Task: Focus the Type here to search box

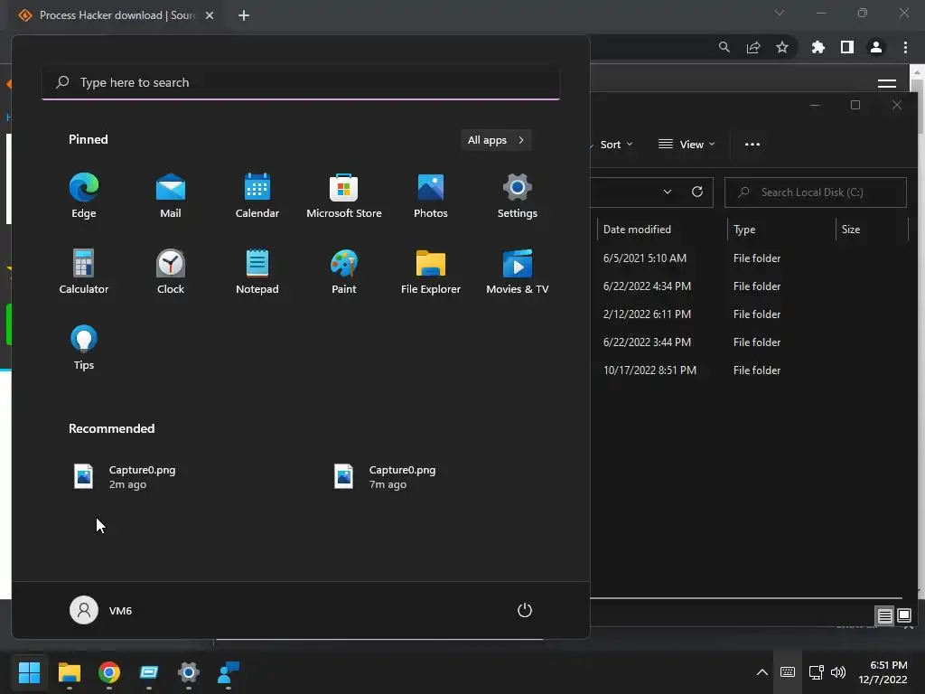Action: [301, 82]
